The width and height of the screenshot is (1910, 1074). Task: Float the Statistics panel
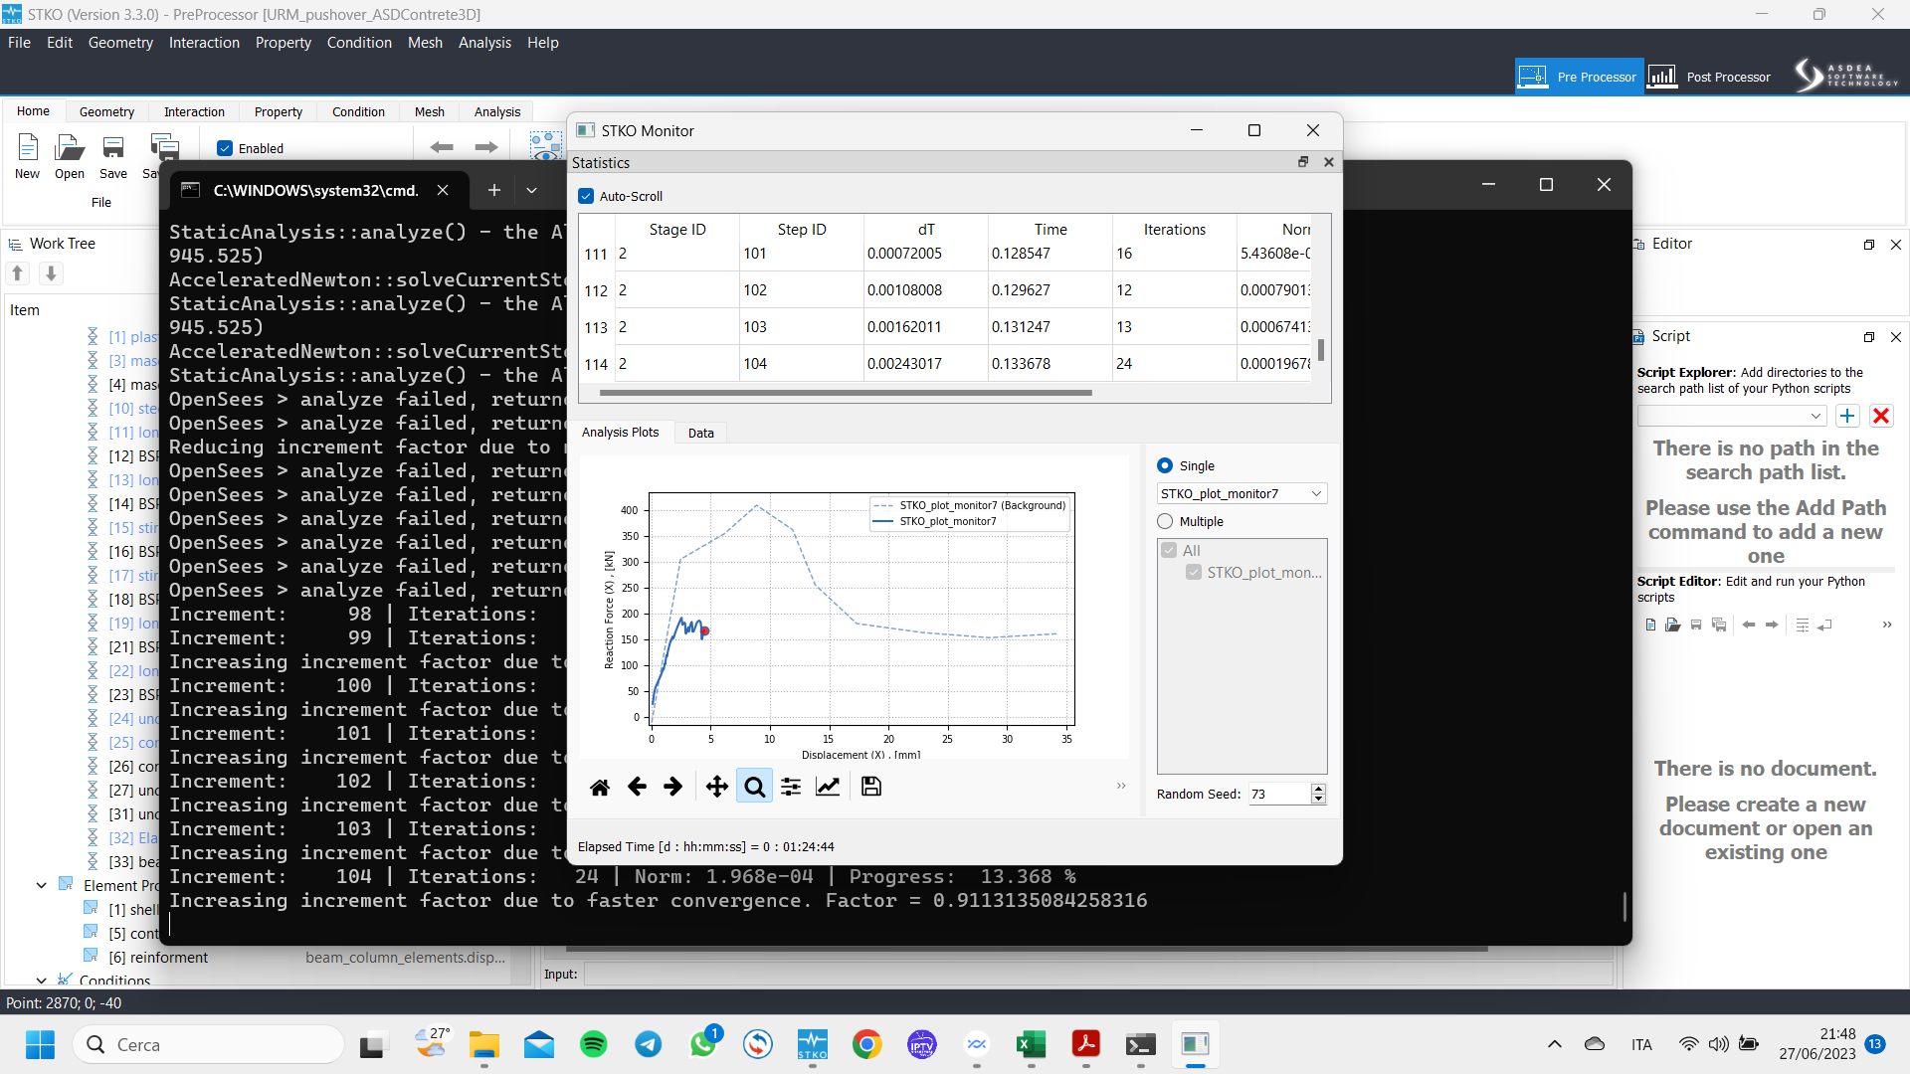pos(1303,162)
